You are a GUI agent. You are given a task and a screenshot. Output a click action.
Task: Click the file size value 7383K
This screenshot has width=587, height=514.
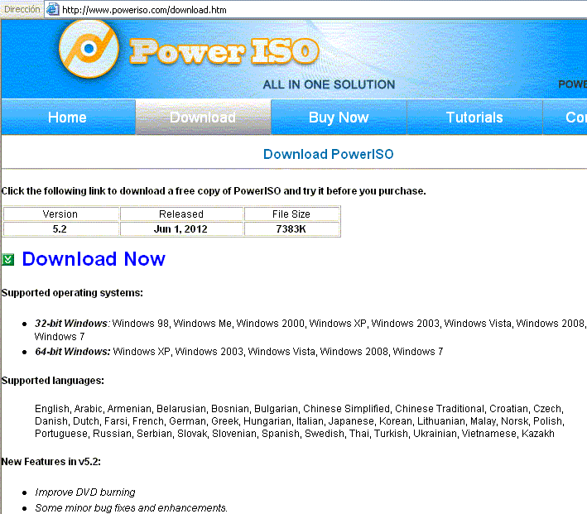[x=291, y=229]
